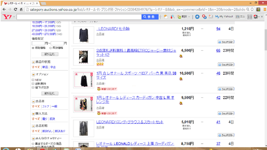Click the Yahoo! Y! logo in toolbar
The width and height of the screenshot is (267, 150).
click(x=7, y=17)
